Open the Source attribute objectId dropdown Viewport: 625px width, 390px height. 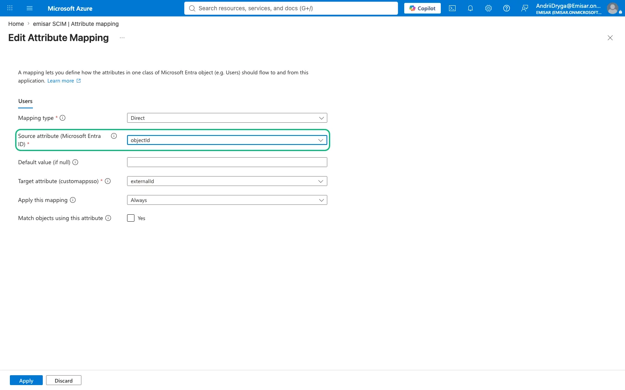pos(227,140)
